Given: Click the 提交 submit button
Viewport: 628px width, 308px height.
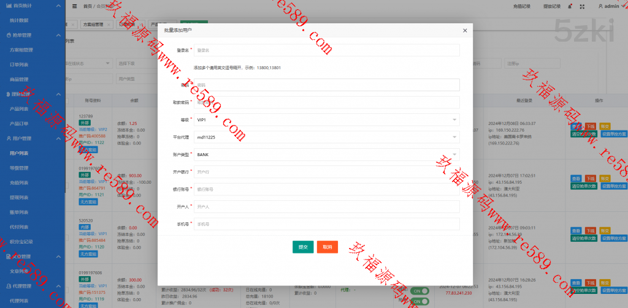Looking at the screenshot, I should [x=303, y=247].
